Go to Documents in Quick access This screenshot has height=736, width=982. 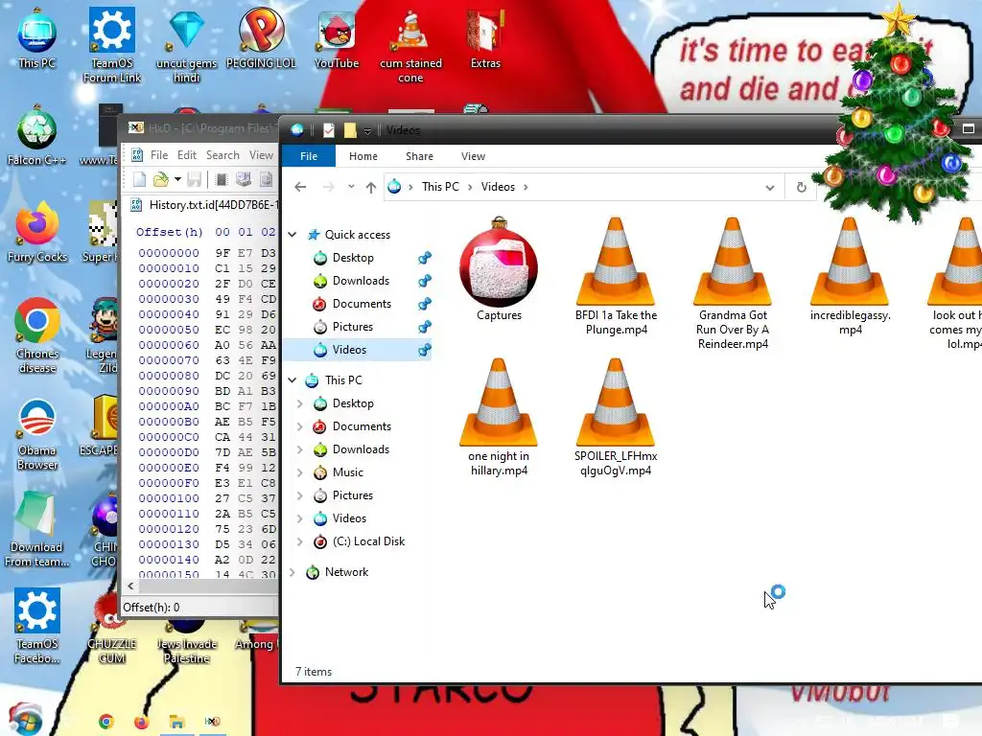tap(362, 304)
